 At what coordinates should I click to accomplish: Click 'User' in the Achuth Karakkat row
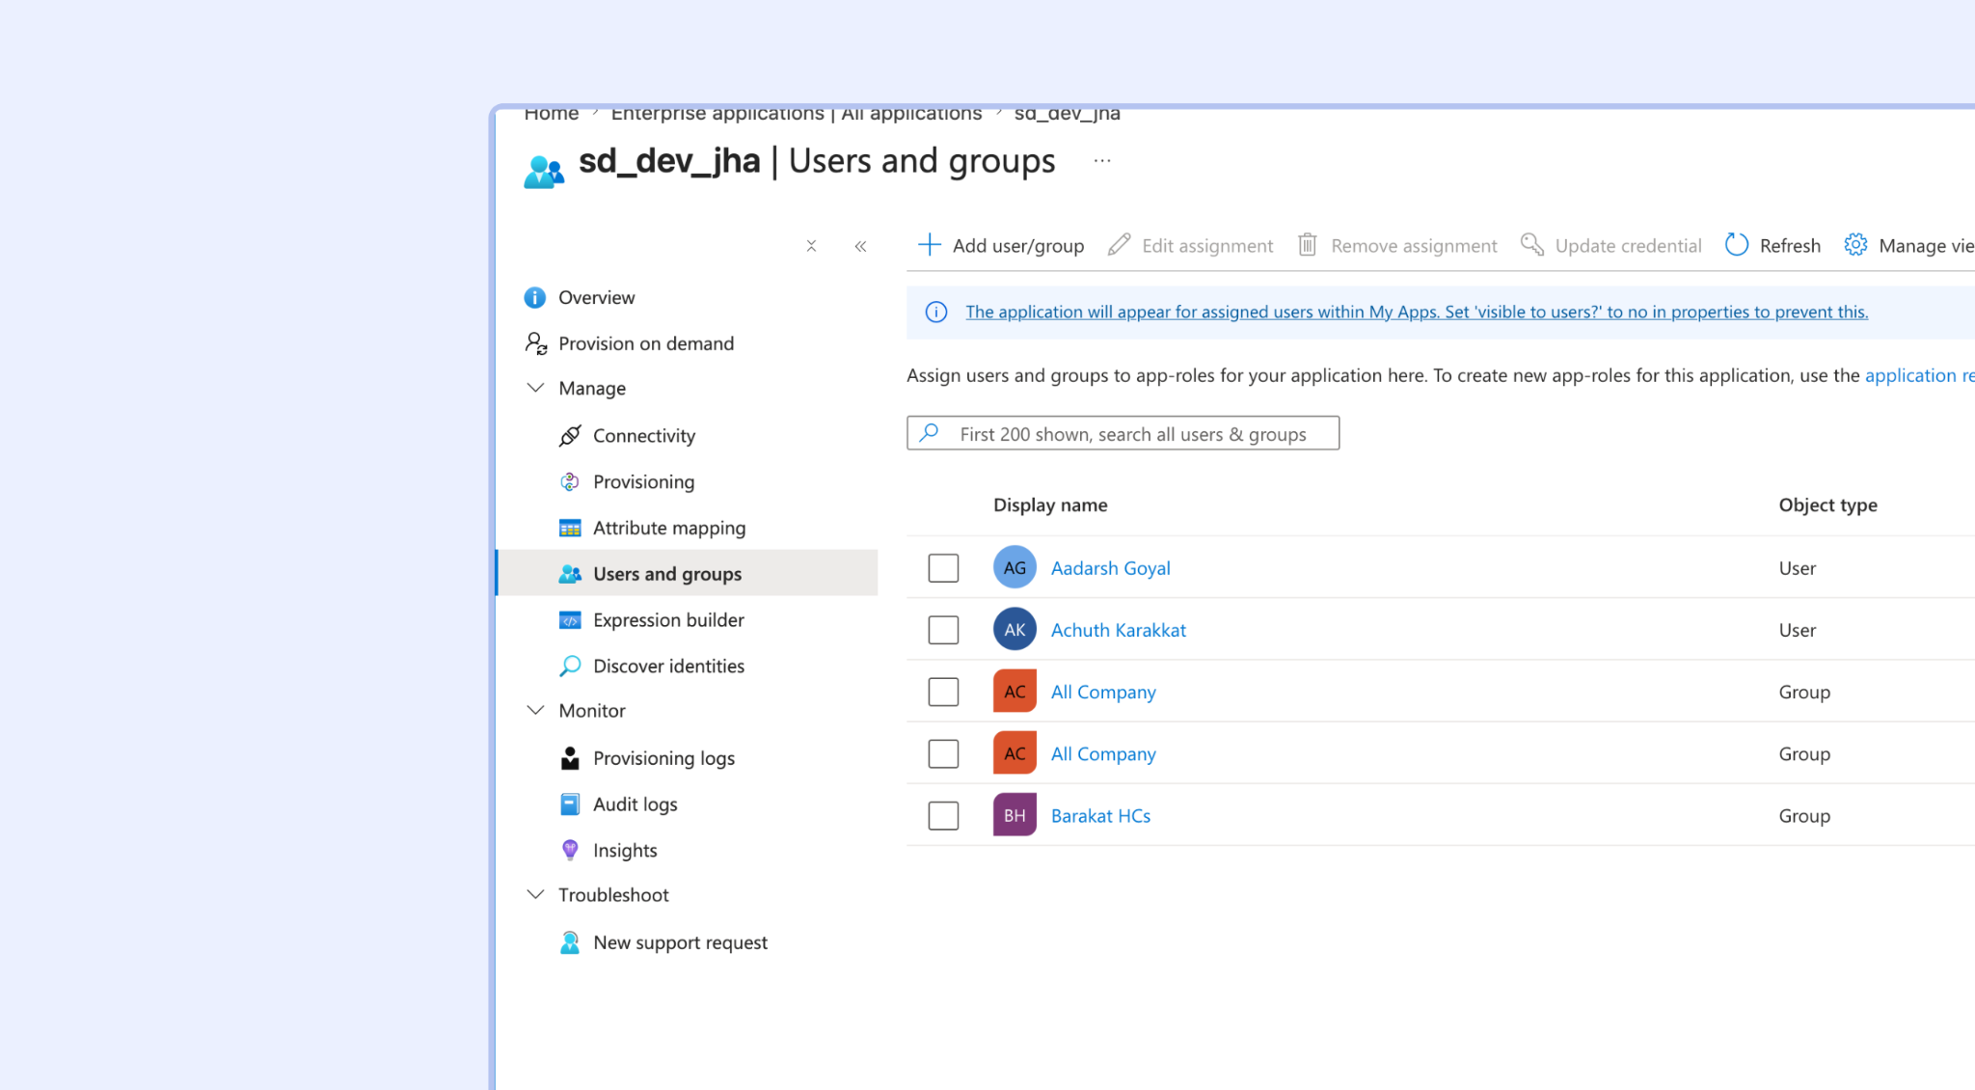tap(1797, 630)
